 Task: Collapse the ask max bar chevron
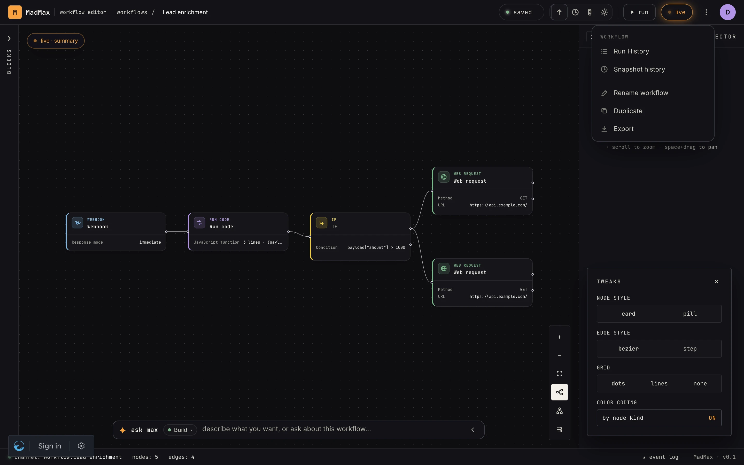point(473,430)
